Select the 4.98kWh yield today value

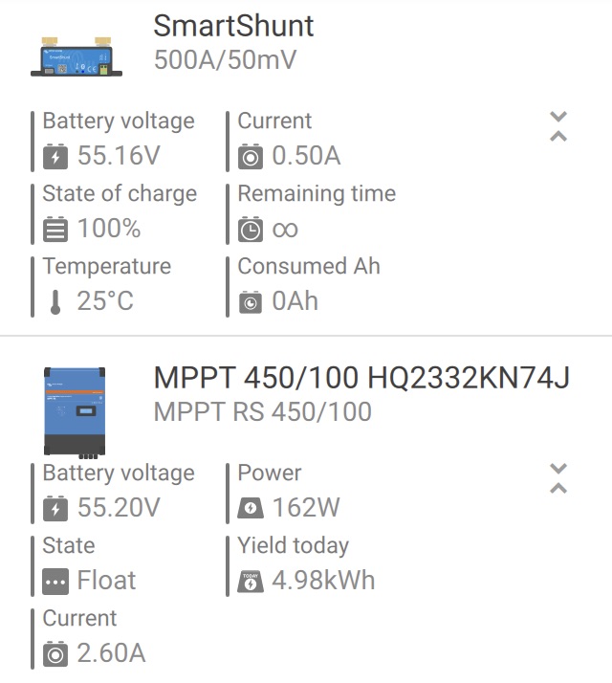323,581
